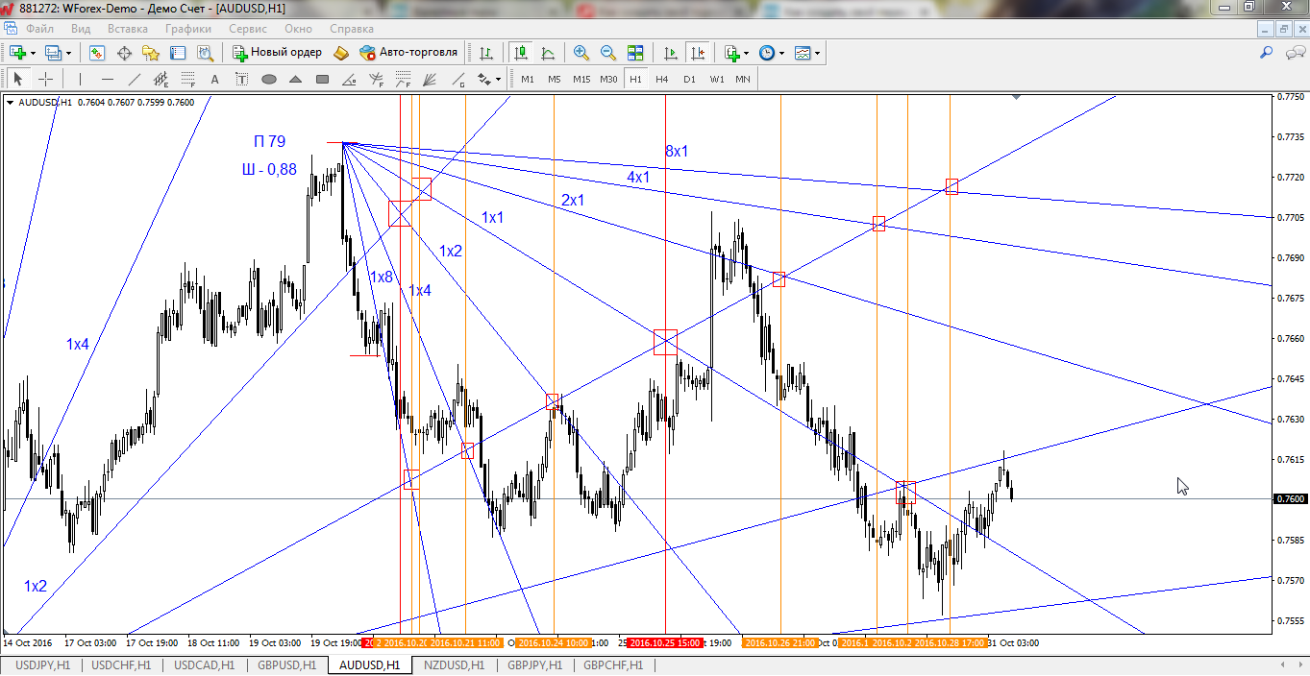Open the New Chart tool
The image size is (1310, 676).
(17, 53)
